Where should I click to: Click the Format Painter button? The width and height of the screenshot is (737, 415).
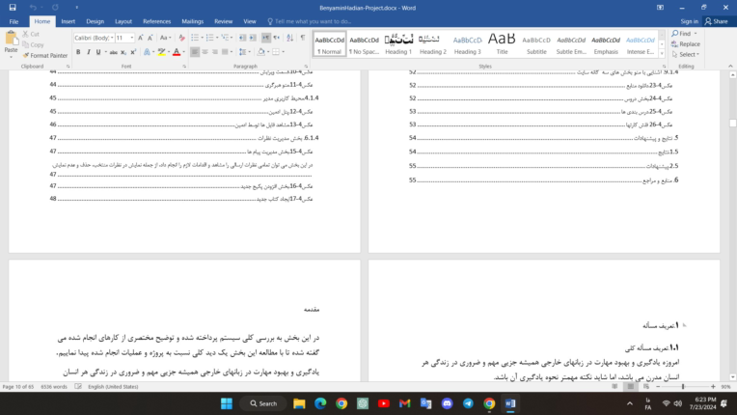(45, 55)
